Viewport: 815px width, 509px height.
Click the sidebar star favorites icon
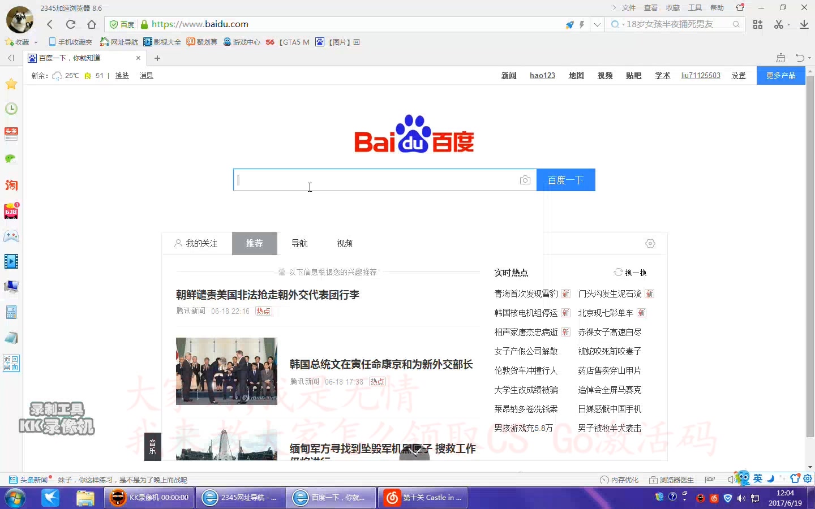click(x=11, y=84)
